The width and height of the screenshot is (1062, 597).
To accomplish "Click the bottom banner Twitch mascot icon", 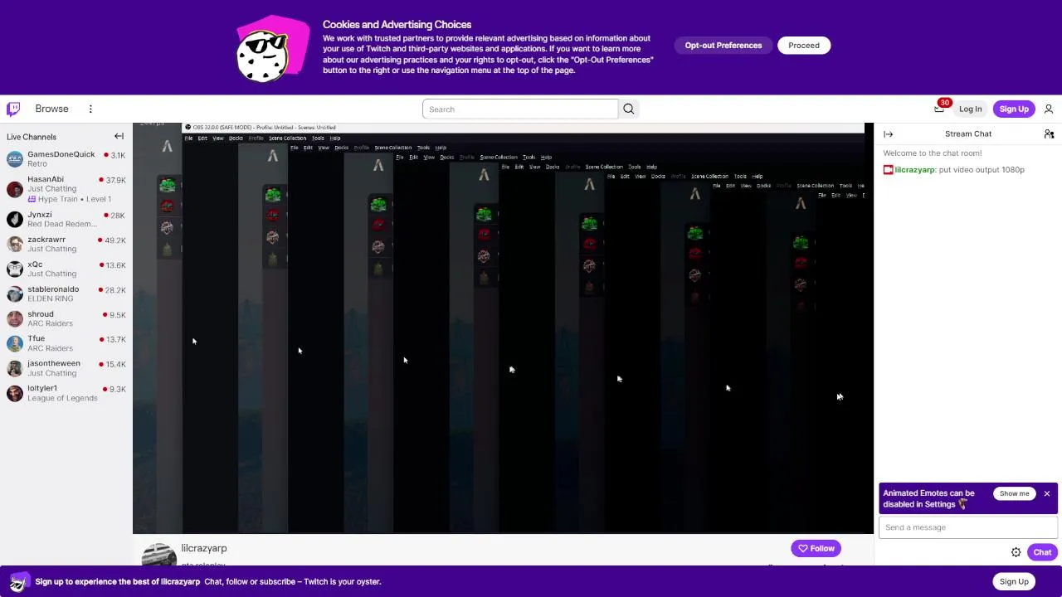I will 20,581.
